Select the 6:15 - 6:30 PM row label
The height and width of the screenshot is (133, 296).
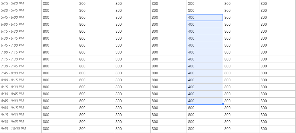[x=12, y=31]
